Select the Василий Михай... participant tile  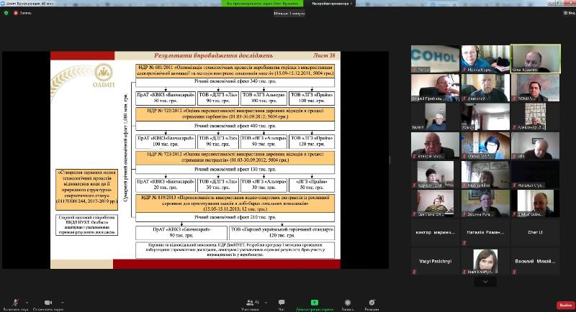coord(536,261)
